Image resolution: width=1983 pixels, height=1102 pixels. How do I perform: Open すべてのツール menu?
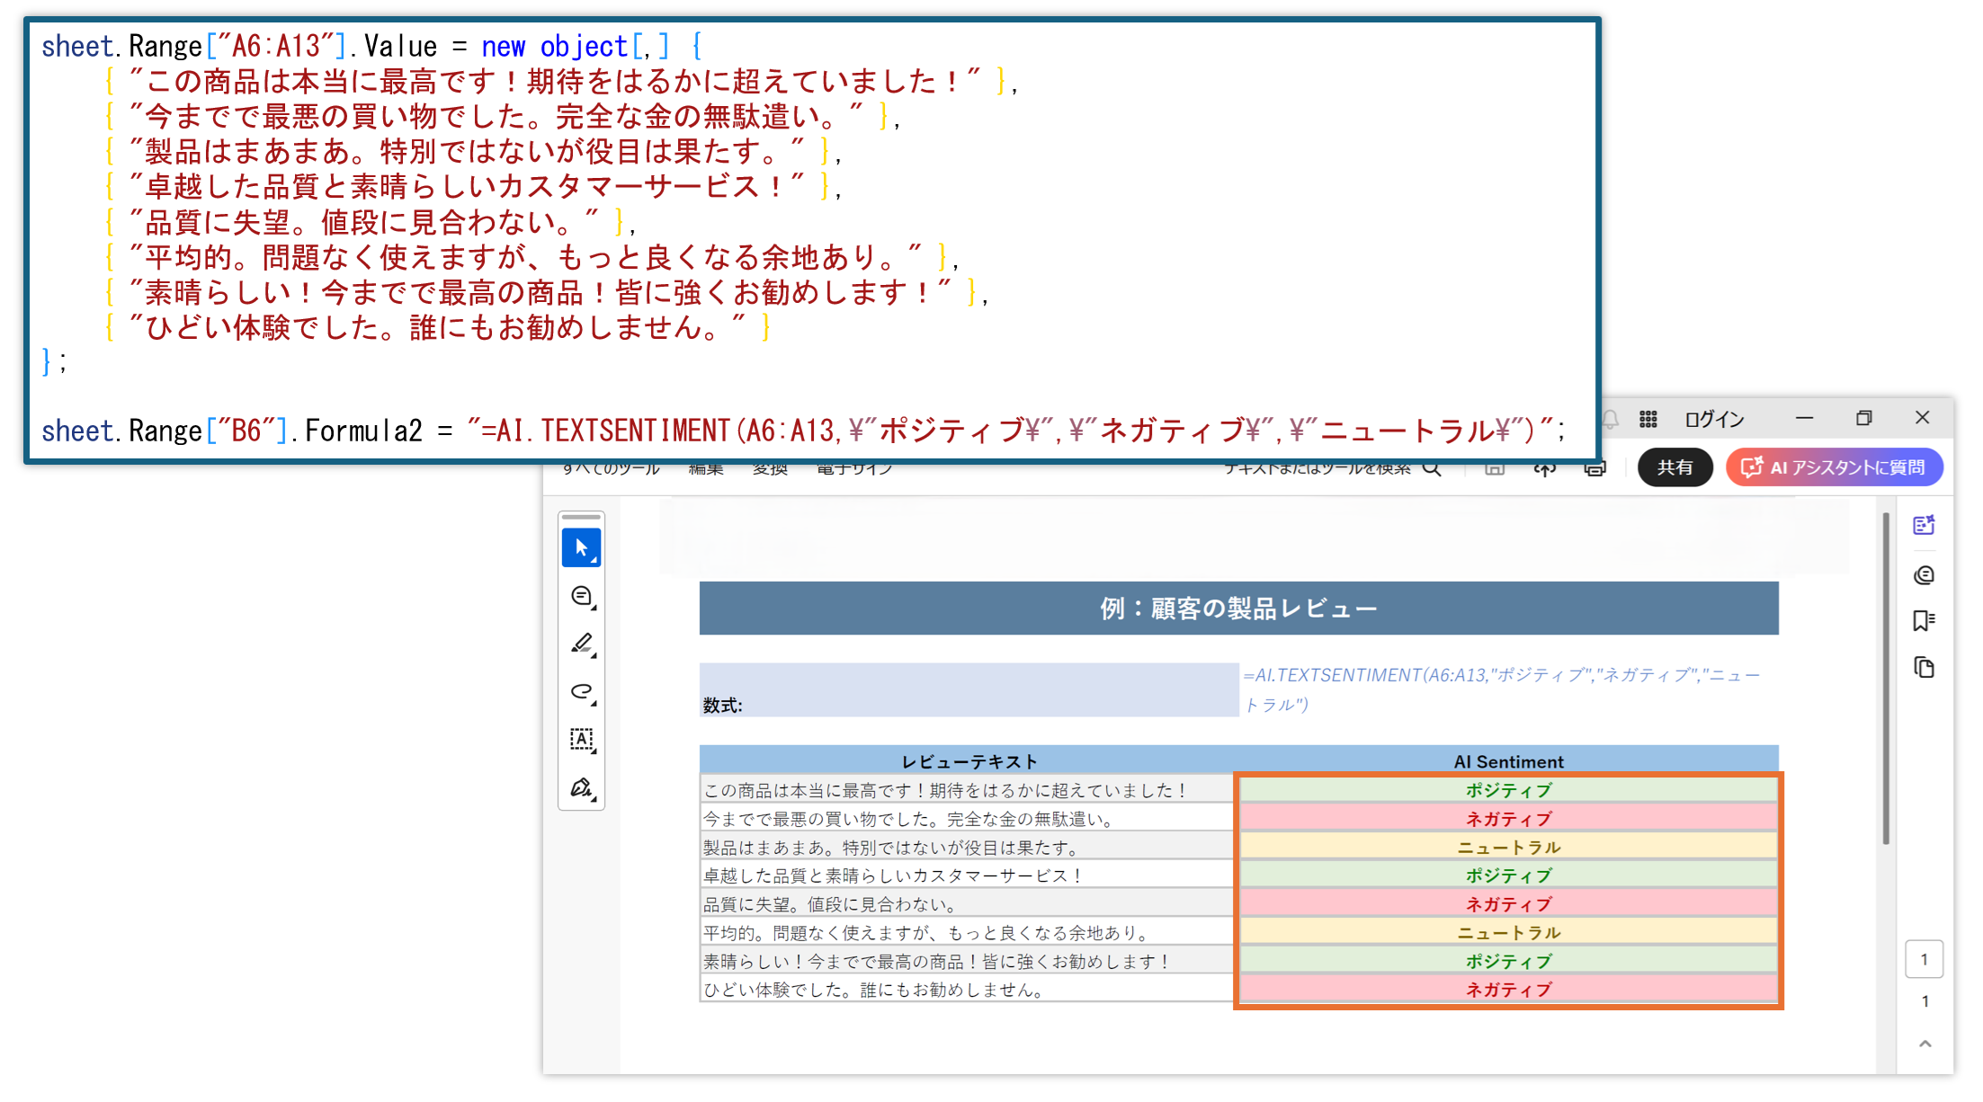click(x=611, y=469)
